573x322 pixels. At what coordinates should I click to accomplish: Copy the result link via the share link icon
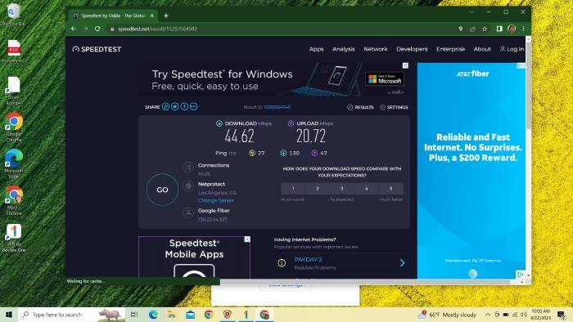point(165,106)
